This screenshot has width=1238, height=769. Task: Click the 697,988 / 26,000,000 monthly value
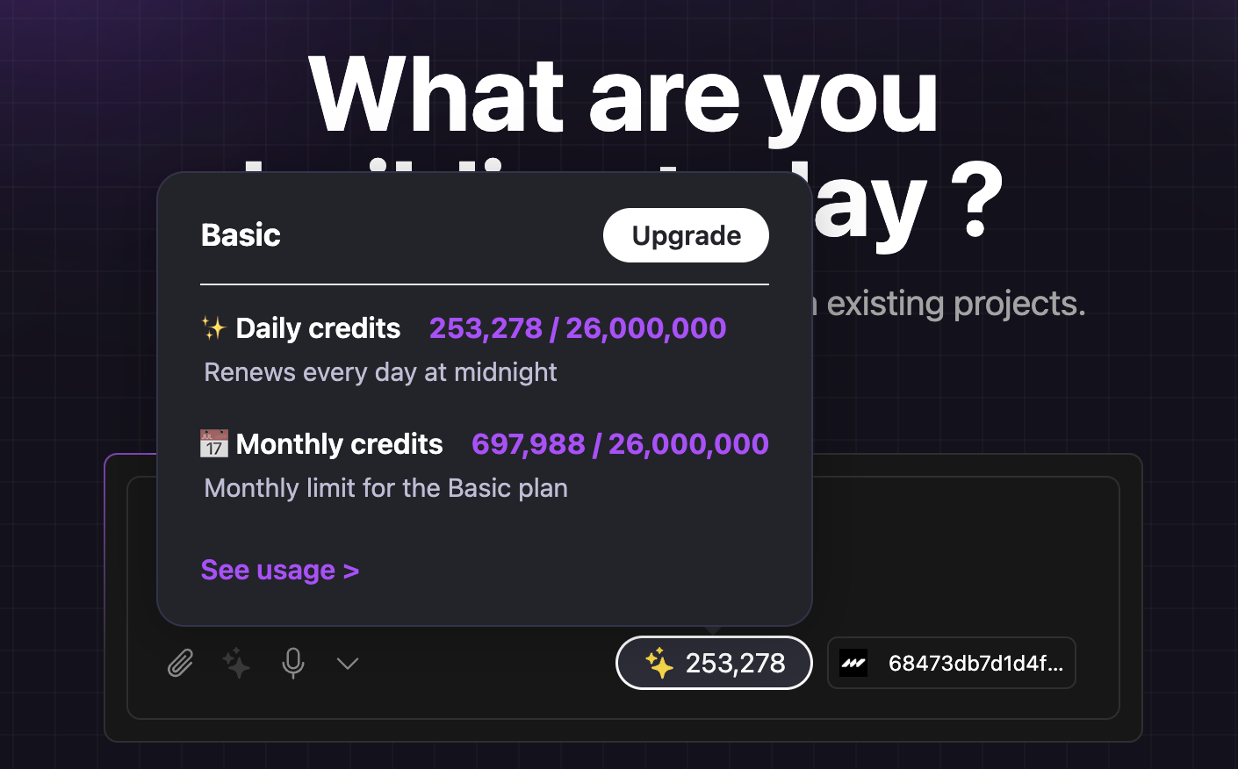pyautogui.click(x=620, y=443)
